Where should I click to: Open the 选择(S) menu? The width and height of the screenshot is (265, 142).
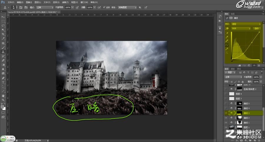coord(56,2)
